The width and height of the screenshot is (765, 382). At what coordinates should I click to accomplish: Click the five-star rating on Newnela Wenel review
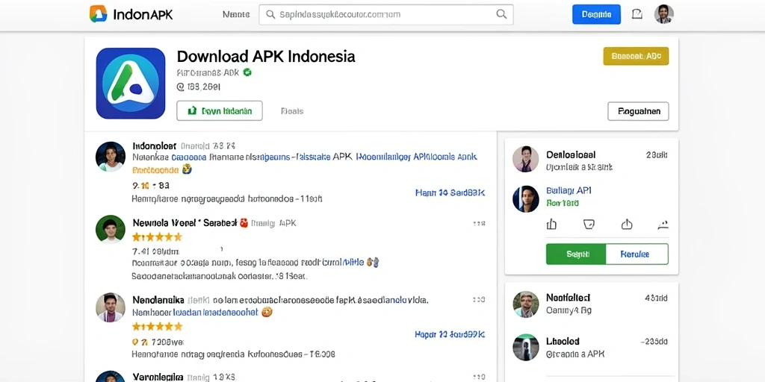pos(157,237)
